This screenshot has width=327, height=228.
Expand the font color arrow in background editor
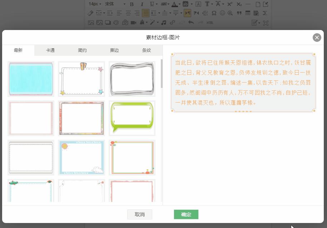179,4
